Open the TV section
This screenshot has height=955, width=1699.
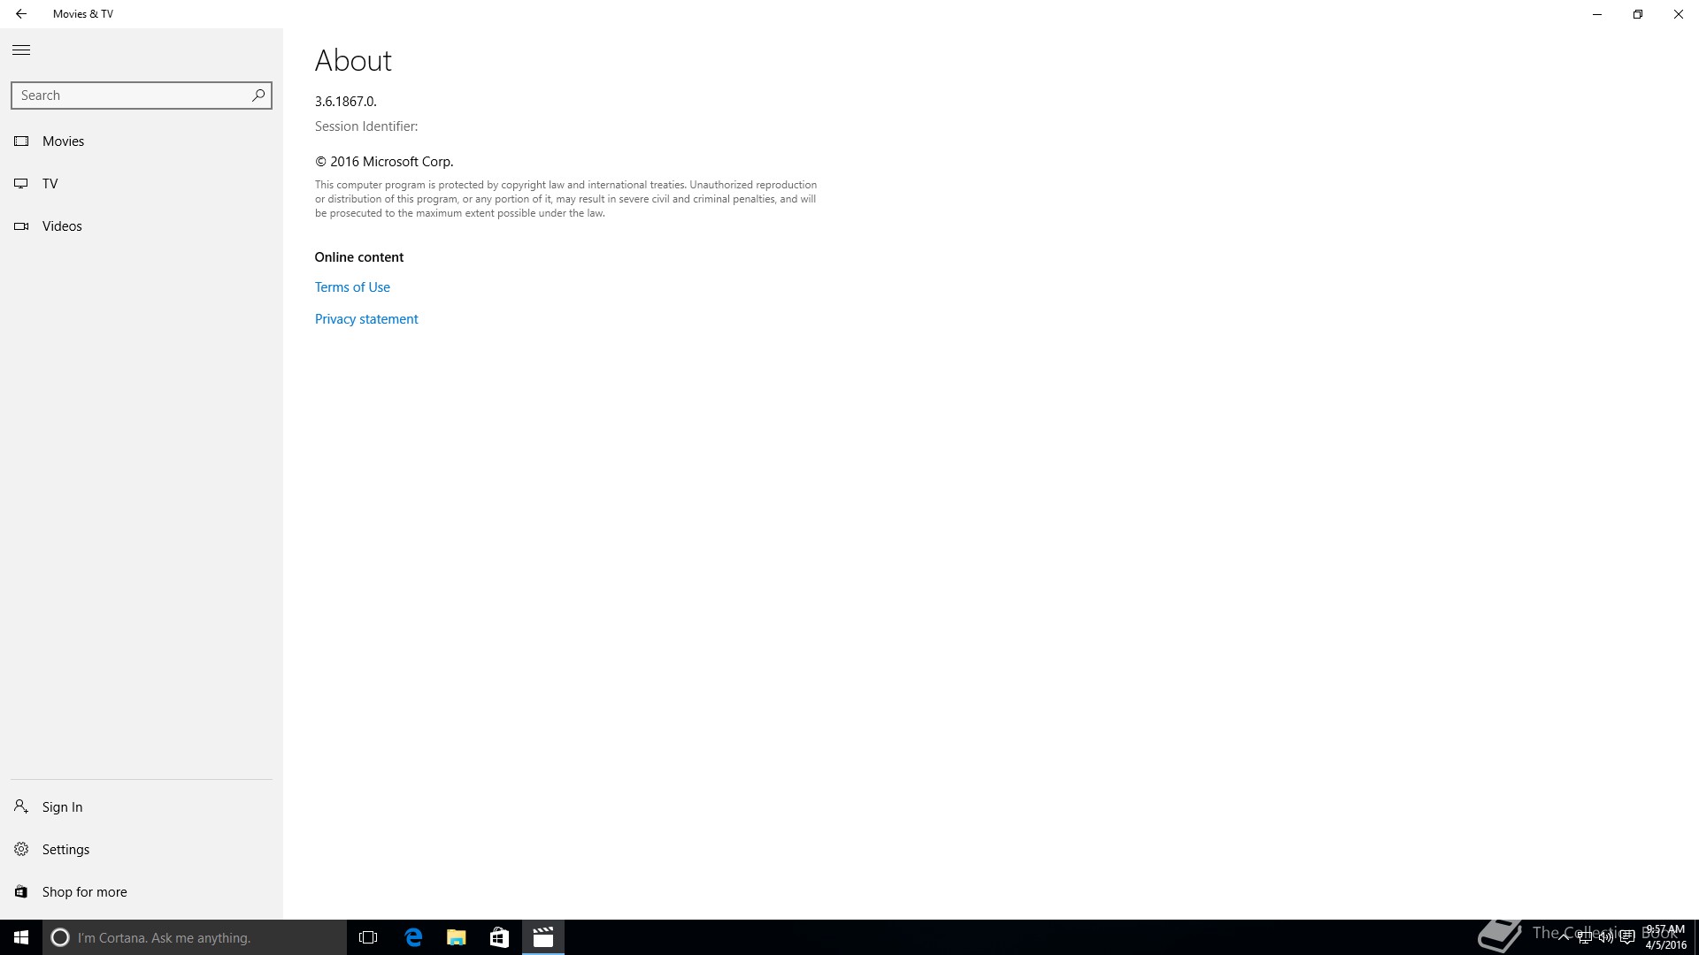point(142,184)
